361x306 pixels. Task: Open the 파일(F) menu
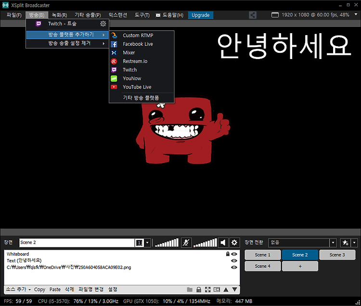14,15
